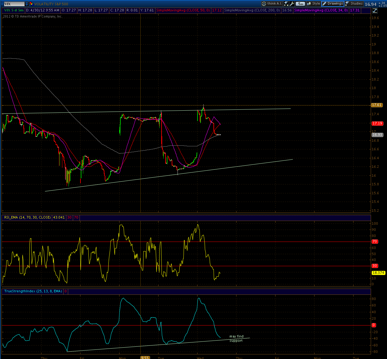387x359 pixels.
Task: Click the gray 16.93 price bubble
Action: (x=377, y=135)
